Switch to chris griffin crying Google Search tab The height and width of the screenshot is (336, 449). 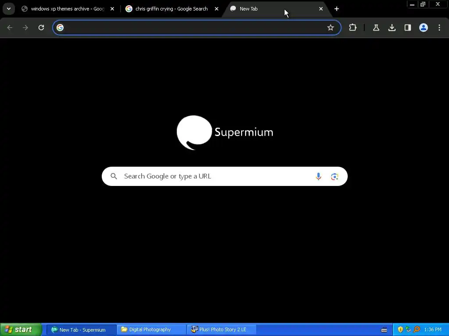[171, 9]
